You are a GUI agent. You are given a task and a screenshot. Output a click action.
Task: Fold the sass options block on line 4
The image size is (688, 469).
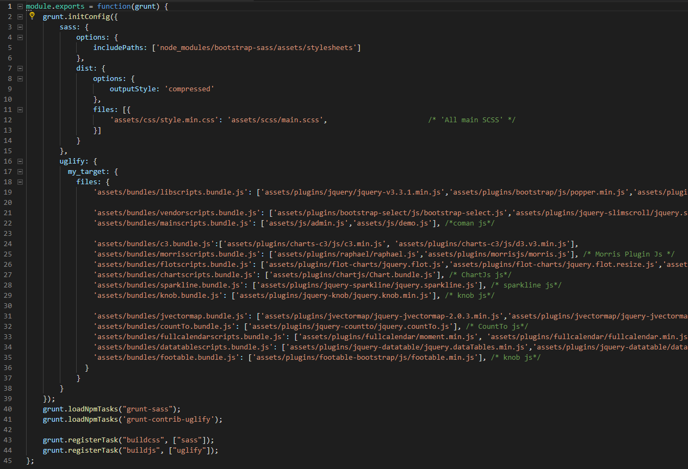(20, 37)
